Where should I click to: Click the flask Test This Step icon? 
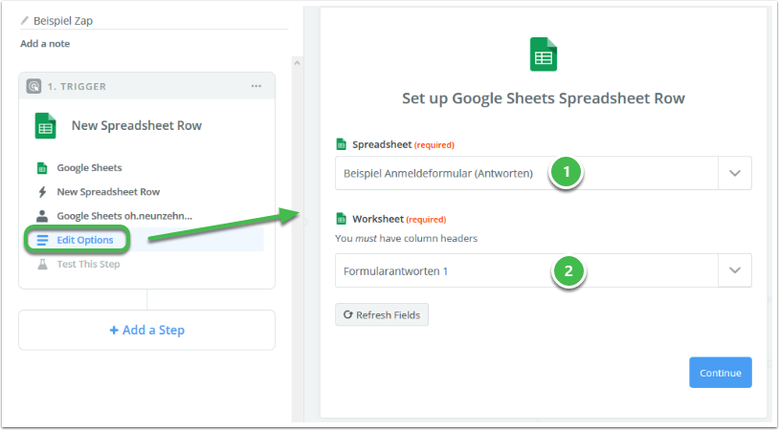click(x=43, y=264)
